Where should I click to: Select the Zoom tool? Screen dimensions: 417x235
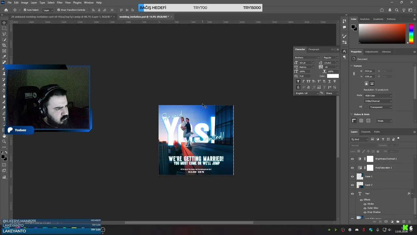tap(4, 141)
